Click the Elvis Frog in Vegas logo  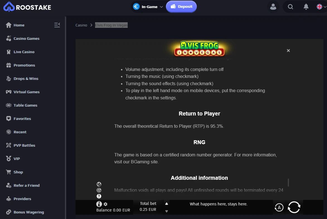tap(199, 48)
